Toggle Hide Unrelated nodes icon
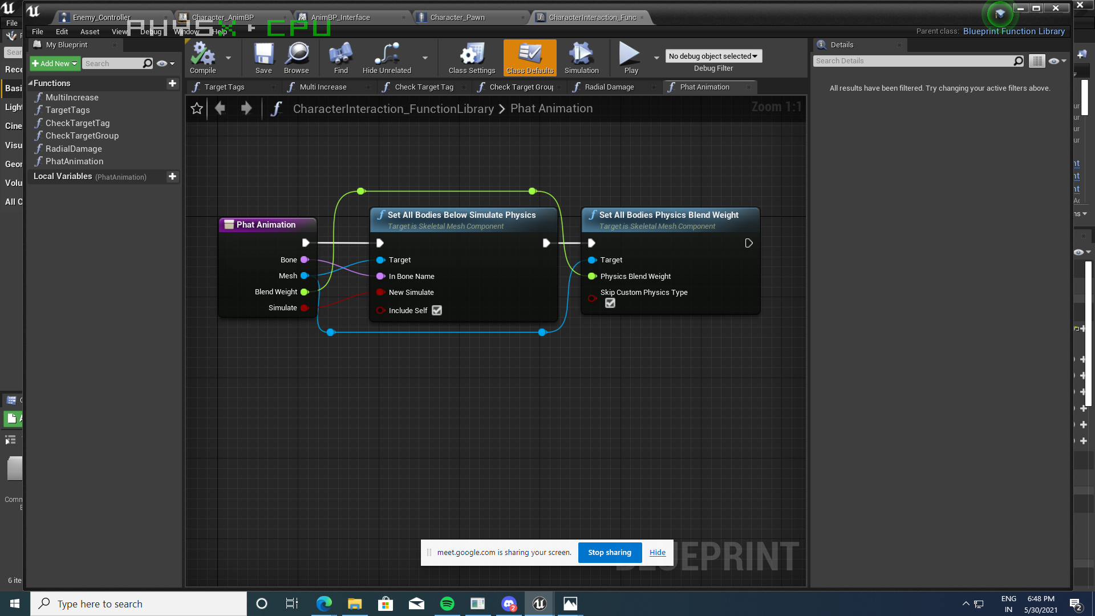1095x616 pixels. (387, 57)
